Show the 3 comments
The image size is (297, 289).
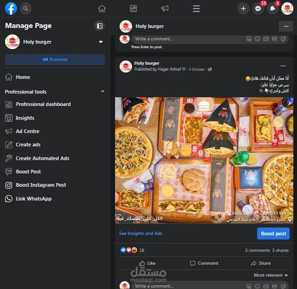[x=258, y=250]
